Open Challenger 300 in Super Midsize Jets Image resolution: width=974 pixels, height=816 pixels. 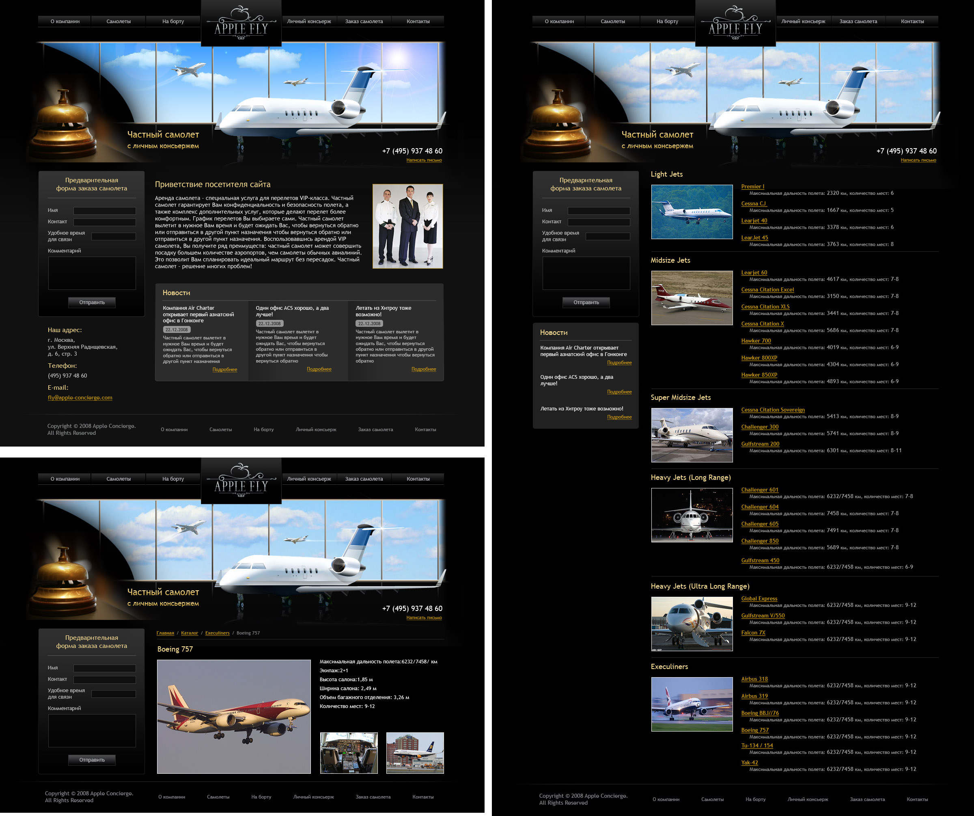(759, 427)
